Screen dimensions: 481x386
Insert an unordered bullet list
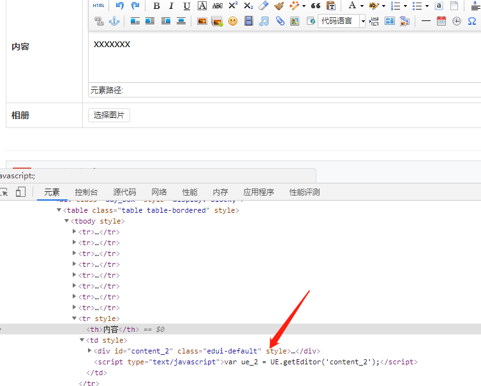417,6
